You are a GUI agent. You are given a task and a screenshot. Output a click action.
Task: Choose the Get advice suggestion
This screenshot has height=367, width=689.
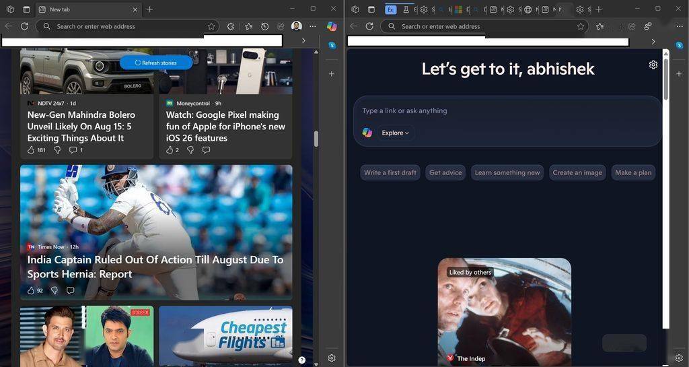445,173
